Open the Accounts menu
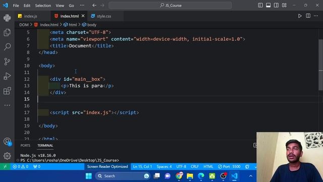The image size is (323, 182). point(7,142)
